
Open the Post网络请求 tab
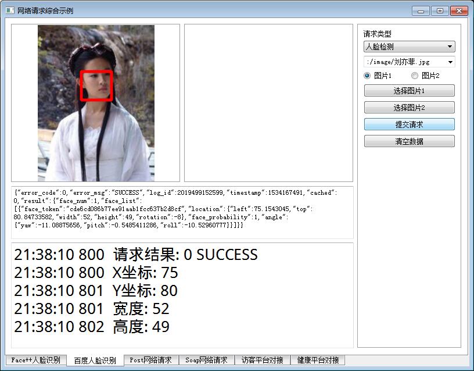coord(151,360)
